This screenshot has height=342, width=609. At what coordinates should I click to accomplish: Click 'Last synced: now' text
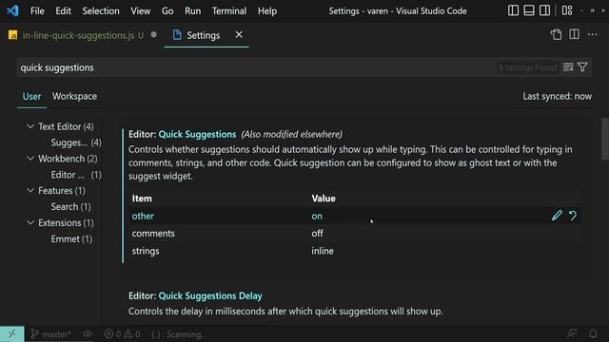(x=557, y=96)
